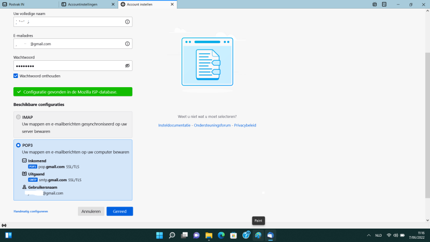
Task: Close the Account instellen tab
Action: click(x=172, y=4)
